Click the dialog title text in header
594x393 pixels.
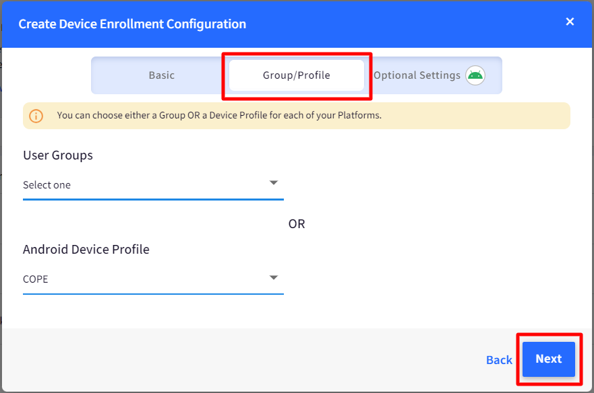click(132, 24)
